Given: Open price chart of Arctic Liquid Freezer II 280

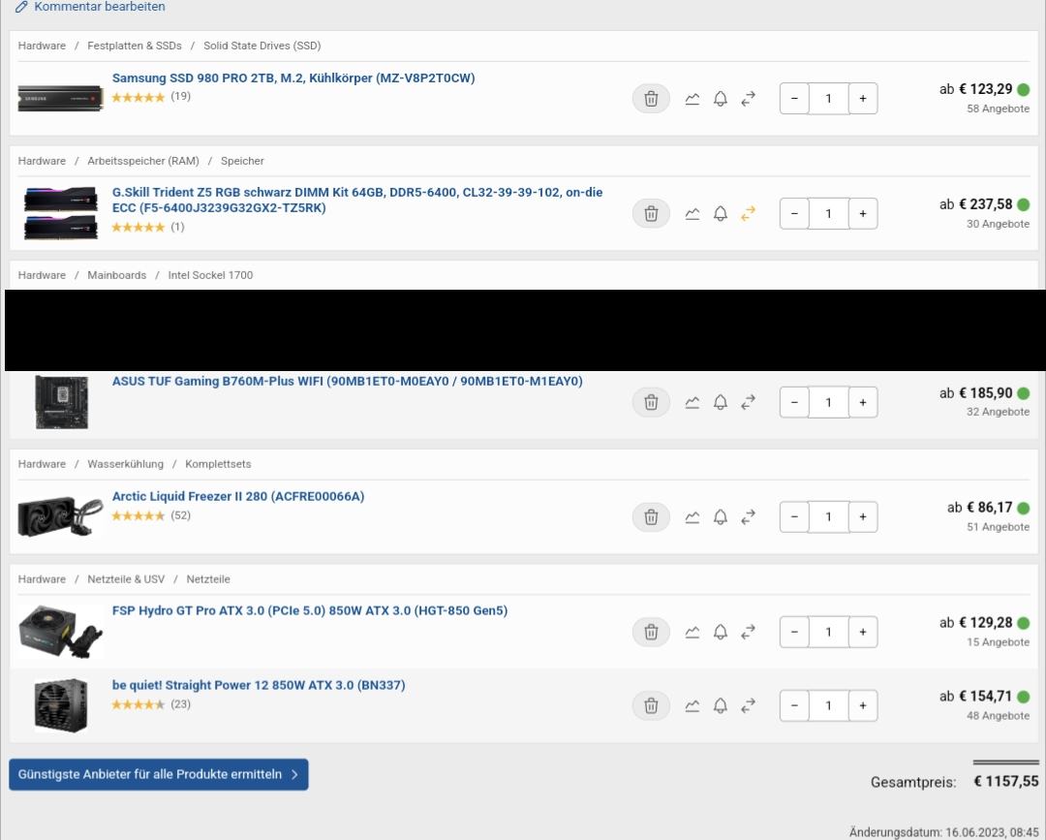Looking at the screenshot, I should pyautogui.click(x=692, y=517).
